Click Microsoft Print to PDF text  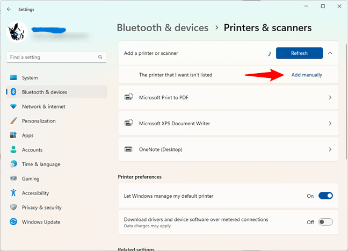point(164,97)
